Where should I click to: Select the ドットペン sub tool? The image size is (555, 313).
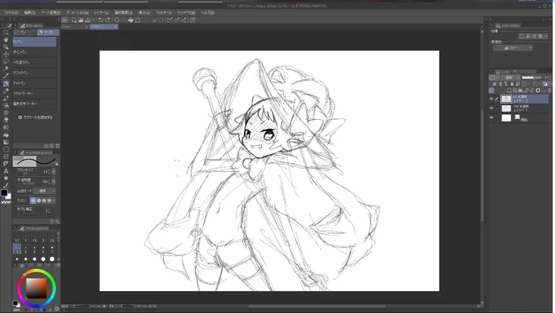point(34,83)
